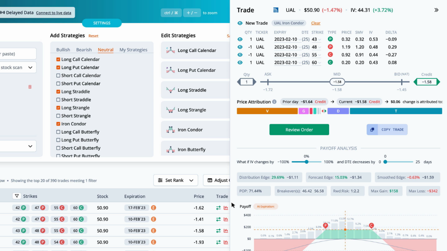Toggle eye icon for the 43 put leg
447x251 pixels.
(240, 39)
